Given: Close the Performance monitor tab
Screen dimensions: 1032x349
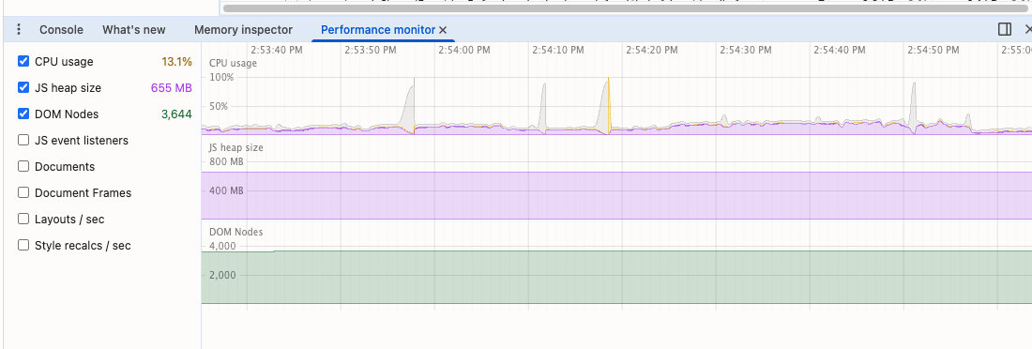Looking at the screenshot, I should (443, 30).
